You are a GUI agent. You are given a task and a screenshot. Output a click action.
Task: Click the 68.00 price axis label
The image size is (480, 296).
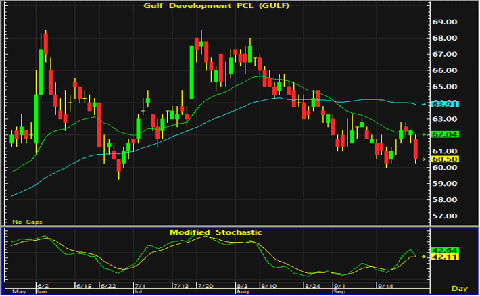click(444, 39)
